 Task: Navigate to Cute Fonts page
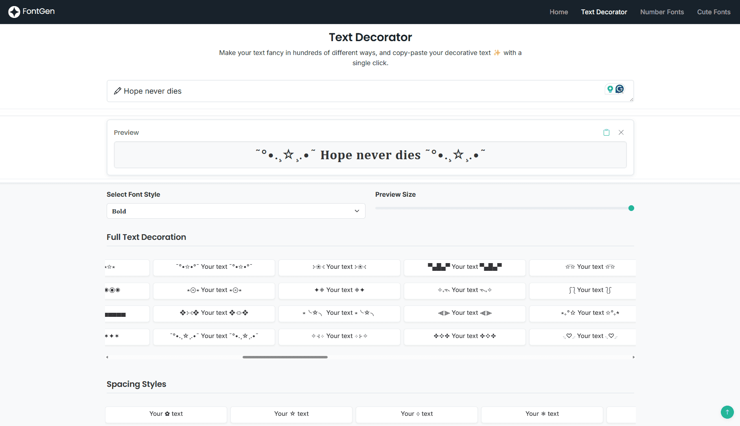click(714, 12)
